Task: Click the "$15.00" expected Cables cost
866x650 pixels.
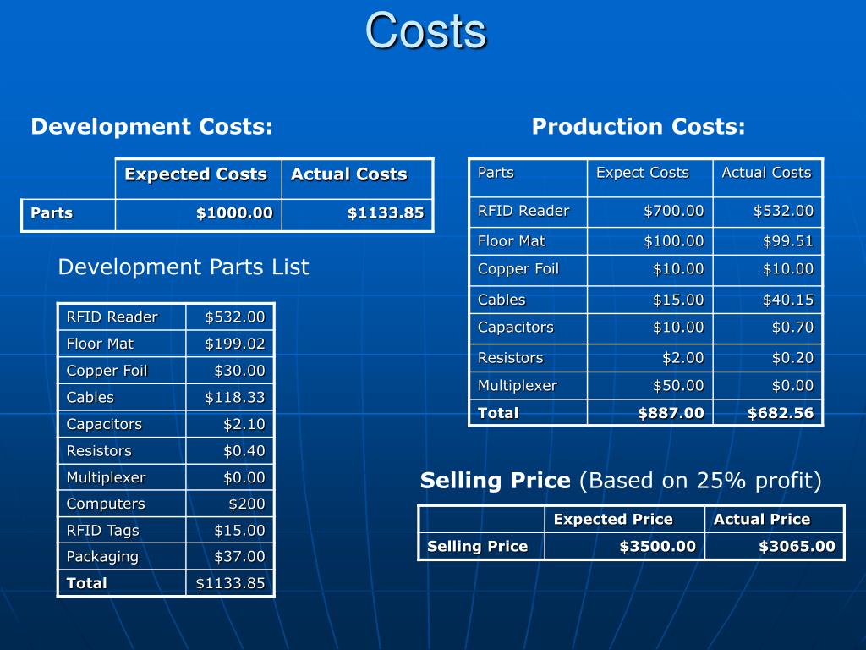Action: coord(678,300)
